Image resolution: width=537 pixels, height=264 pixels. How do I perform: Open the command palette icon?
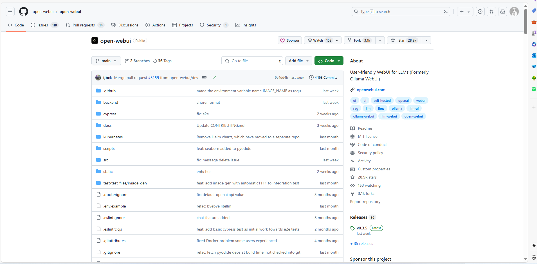(x=446, y=12)
